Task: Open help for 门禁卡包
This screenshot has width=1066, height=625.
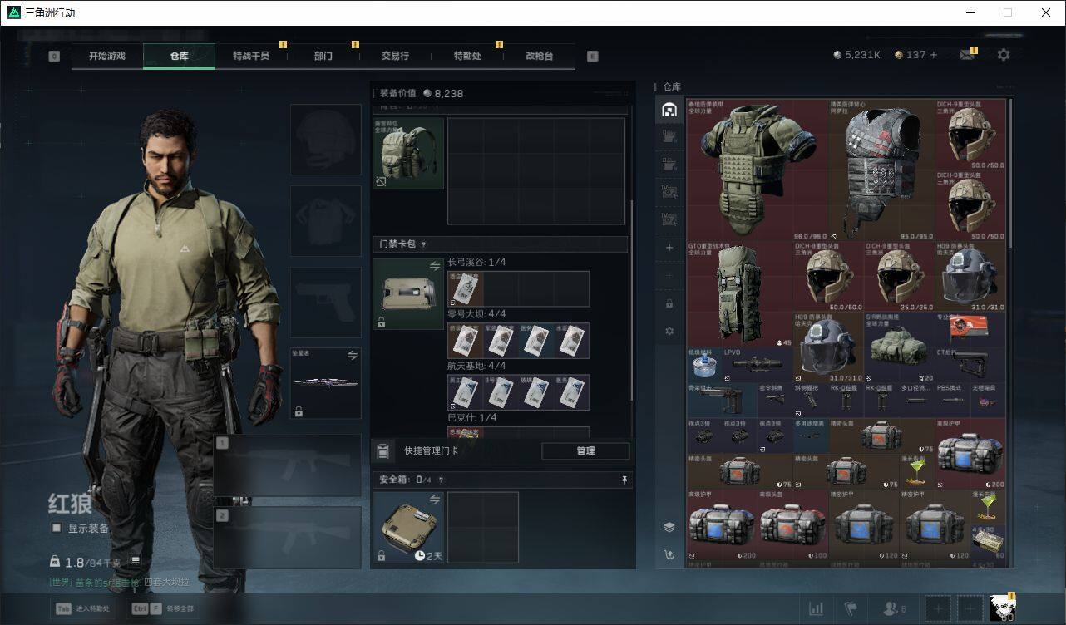Action: click(x=423, y=244)
